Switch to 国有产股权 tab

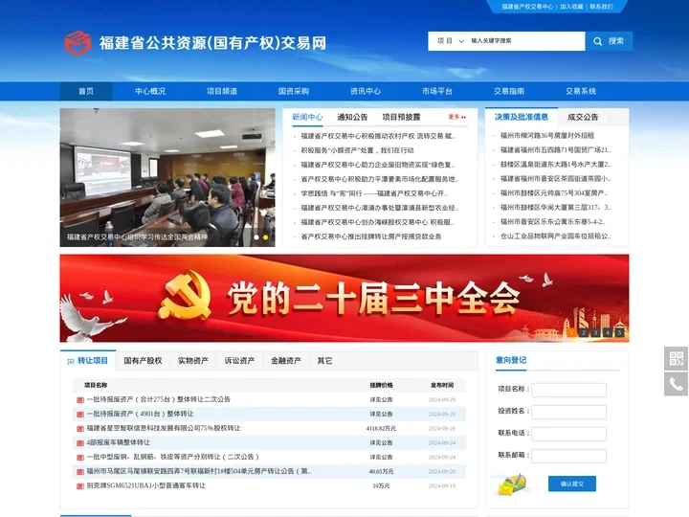[x=143, y=361]
